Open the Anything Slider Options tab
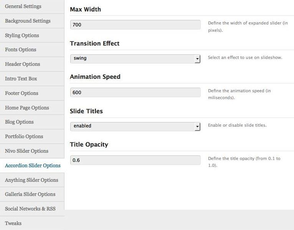The height and width of the screenshot is (230, 294). coord(31,180)
